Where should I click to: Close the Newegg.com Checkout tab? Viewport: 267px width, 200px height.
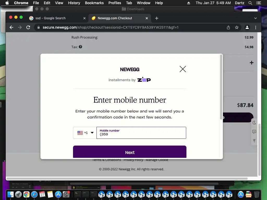coord(147,18)
